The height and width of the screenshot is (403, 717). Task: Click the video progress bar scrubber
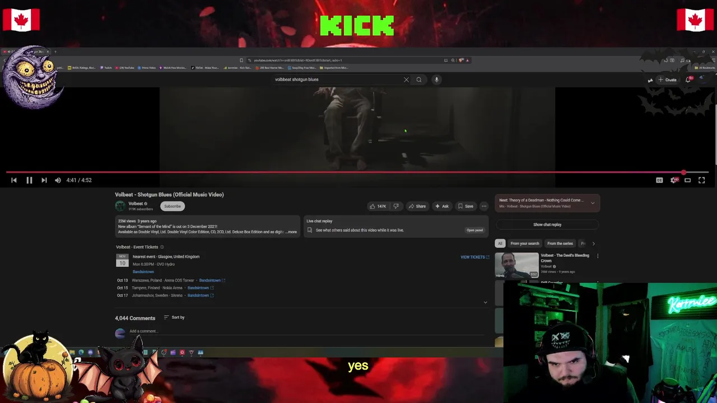coord(683,172)
